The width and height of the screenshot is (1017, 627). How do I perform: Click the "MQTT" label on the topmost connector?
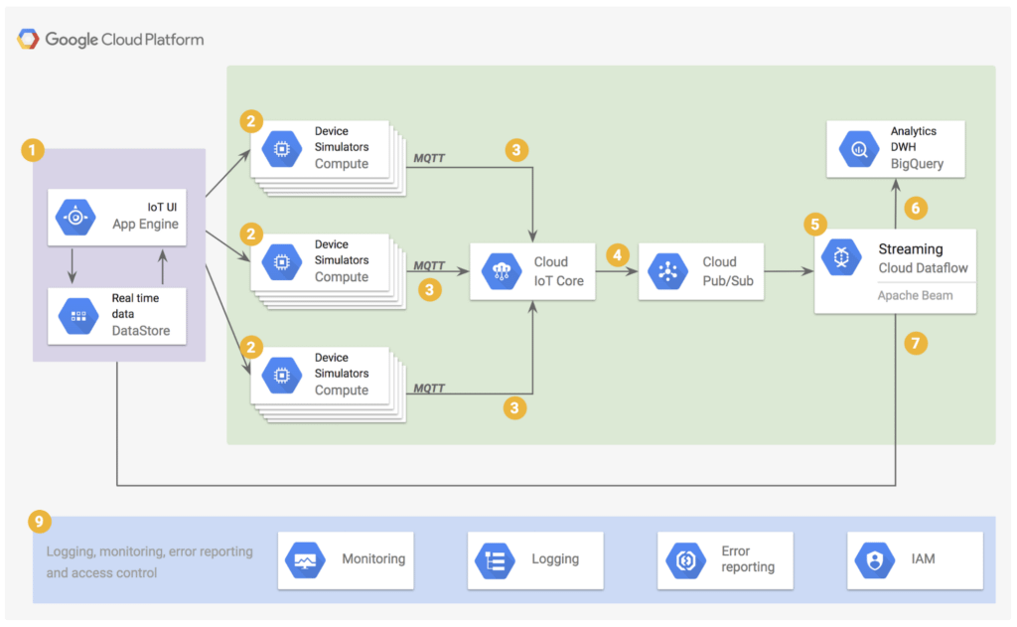[429, 158]
